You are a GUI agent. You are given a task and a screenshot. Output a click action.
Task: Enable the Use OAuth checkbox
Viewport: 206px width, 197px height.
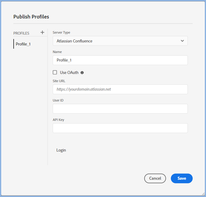tap(55, 72)
